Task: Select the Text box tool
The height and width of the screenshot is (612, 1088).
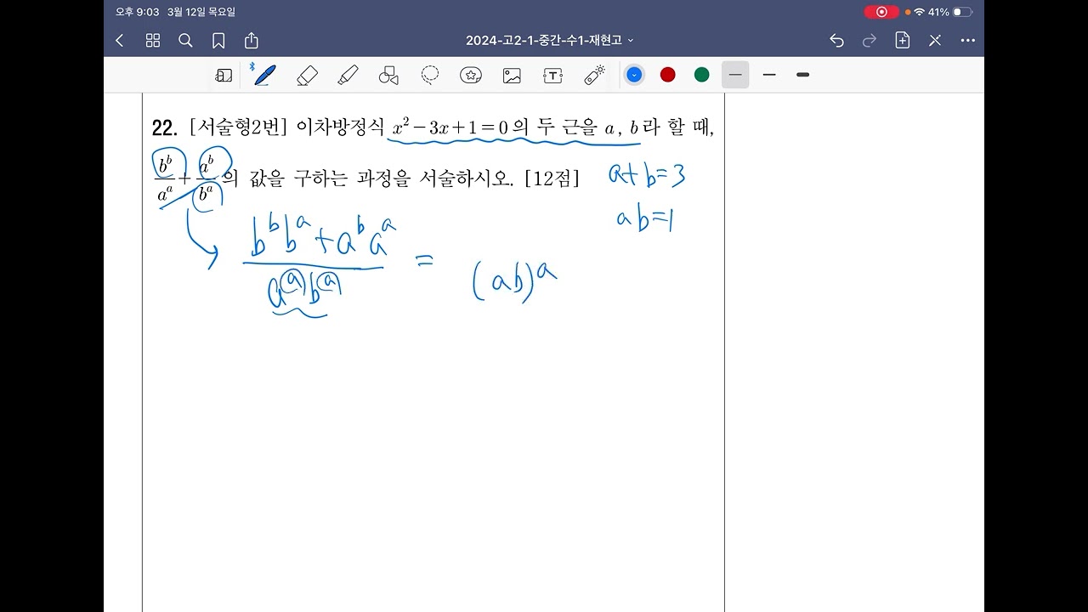Action: click(552, 75)
